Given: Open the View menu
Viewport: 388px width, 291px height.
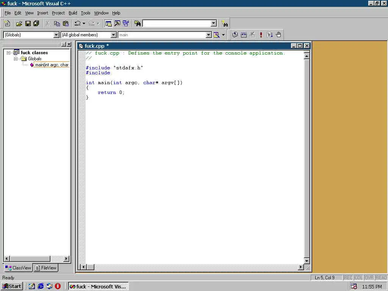Looking at the screenshot, I should (x=29, y=13).
